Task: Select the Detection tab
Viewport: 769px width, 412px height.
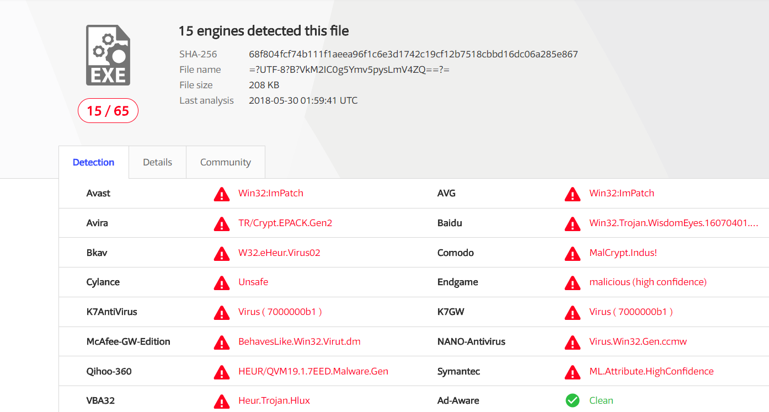Action: pyautogui.click(x=94, y=162)
